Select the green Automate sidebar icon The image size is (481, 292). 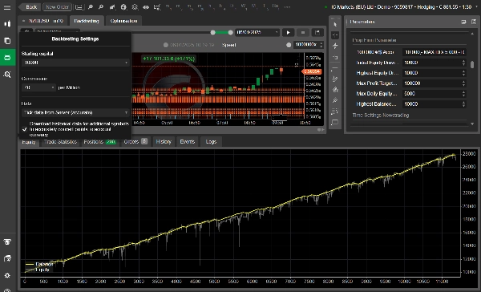[7, 58]
